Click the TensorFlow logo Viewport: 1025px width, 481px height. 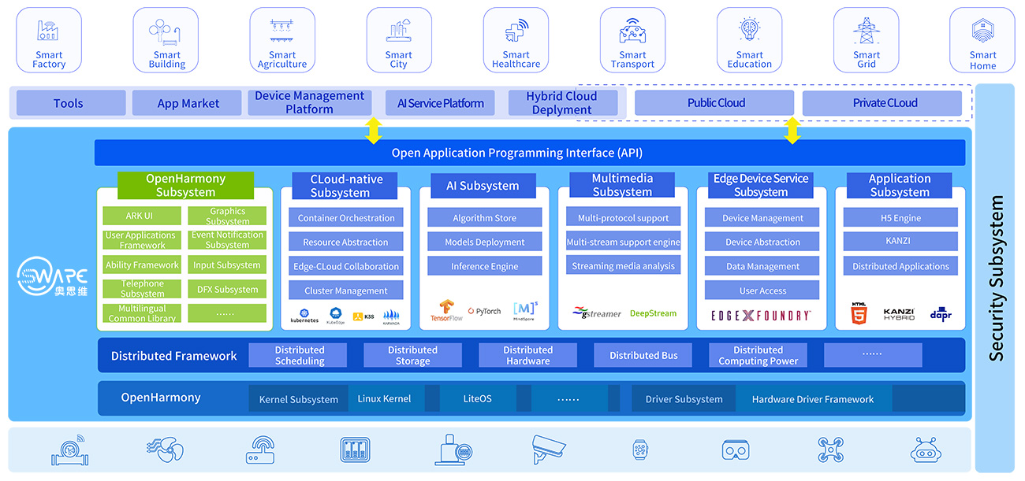(445, 311)
